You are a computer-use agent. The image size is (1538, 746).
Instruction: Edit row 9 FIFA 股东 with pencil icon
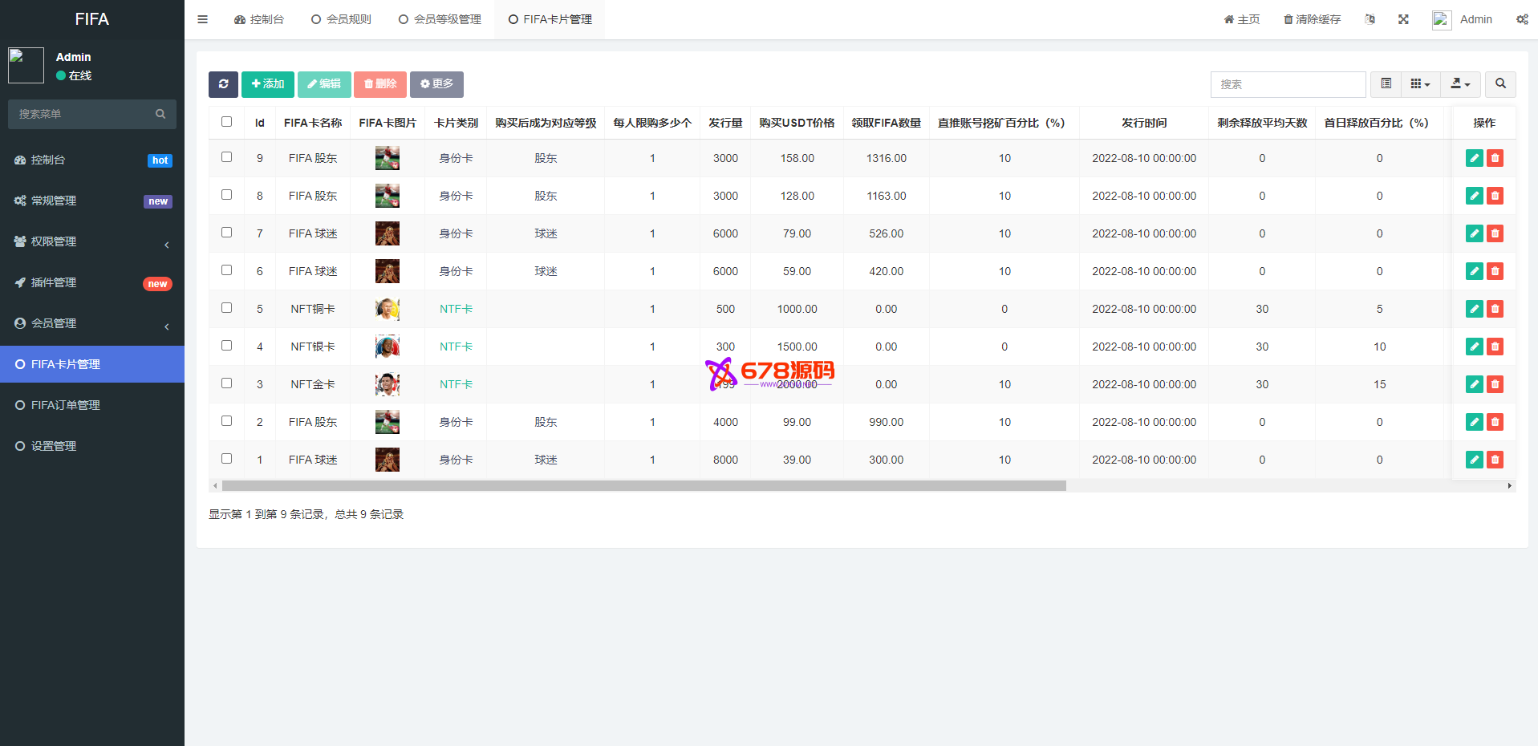(x=1475, y=158)
